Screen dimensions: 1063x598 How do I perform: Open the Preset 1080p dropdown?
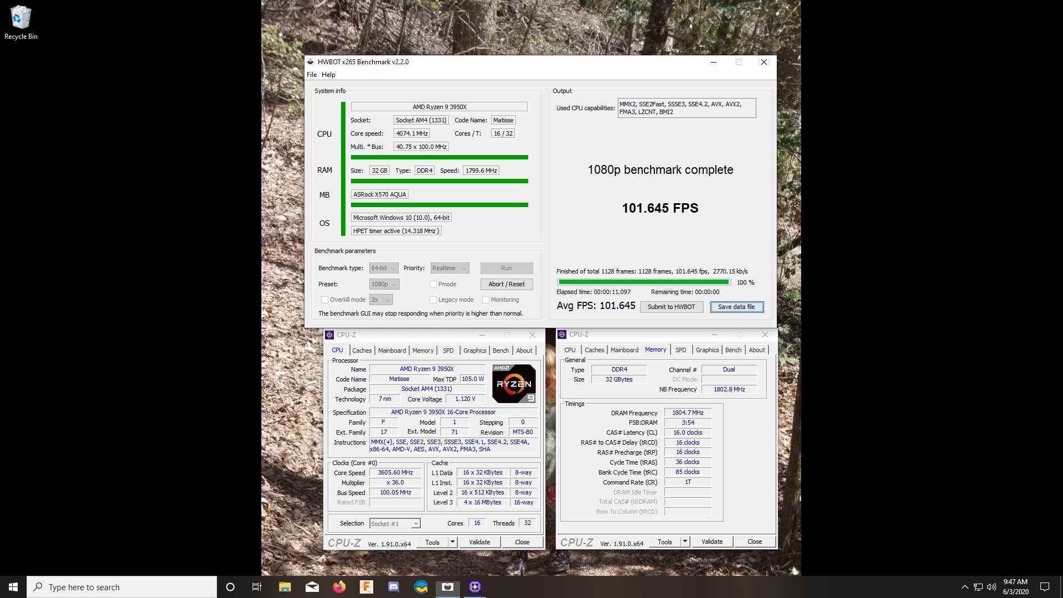tap(384, 284)
